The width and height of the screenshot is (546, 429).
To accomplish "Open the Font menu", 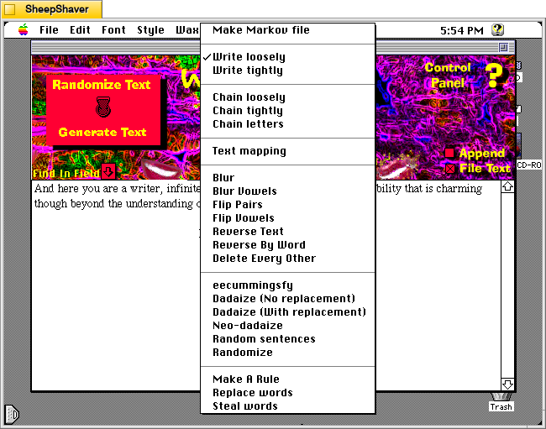I will click(113, 30).
